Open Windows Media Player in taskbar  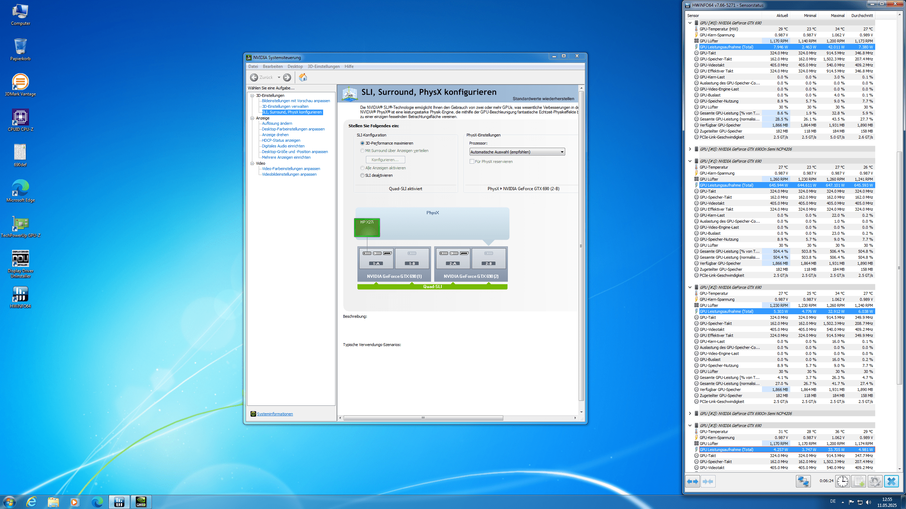(75, 502)
